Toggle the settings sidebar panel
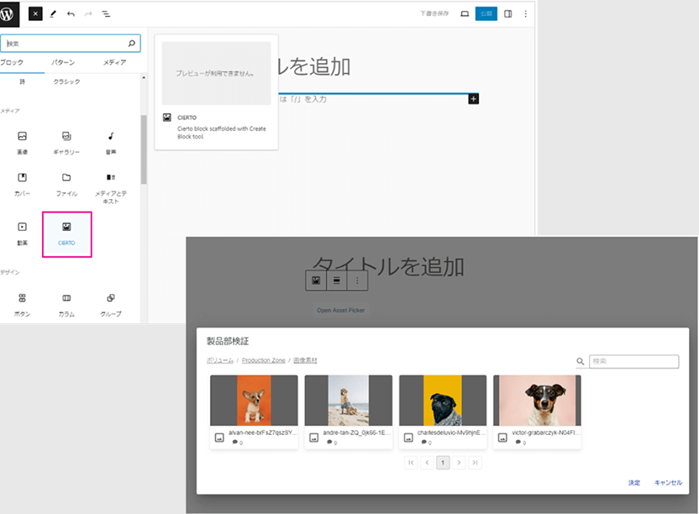Screen dimensions: 699x514 coord(507,13)
